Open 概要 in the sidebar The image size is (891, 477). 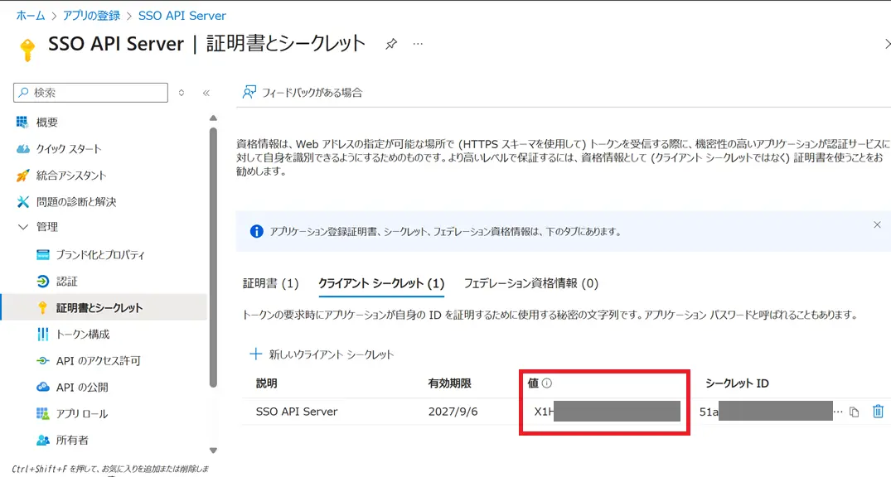47,122
